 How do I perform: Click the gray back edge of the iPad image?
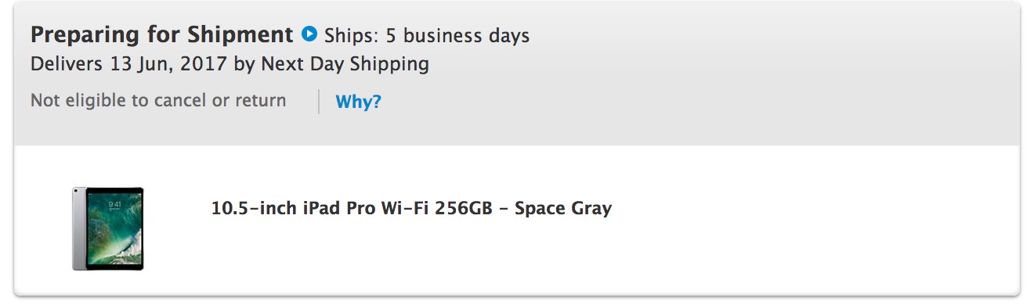(x=77, y=228)
